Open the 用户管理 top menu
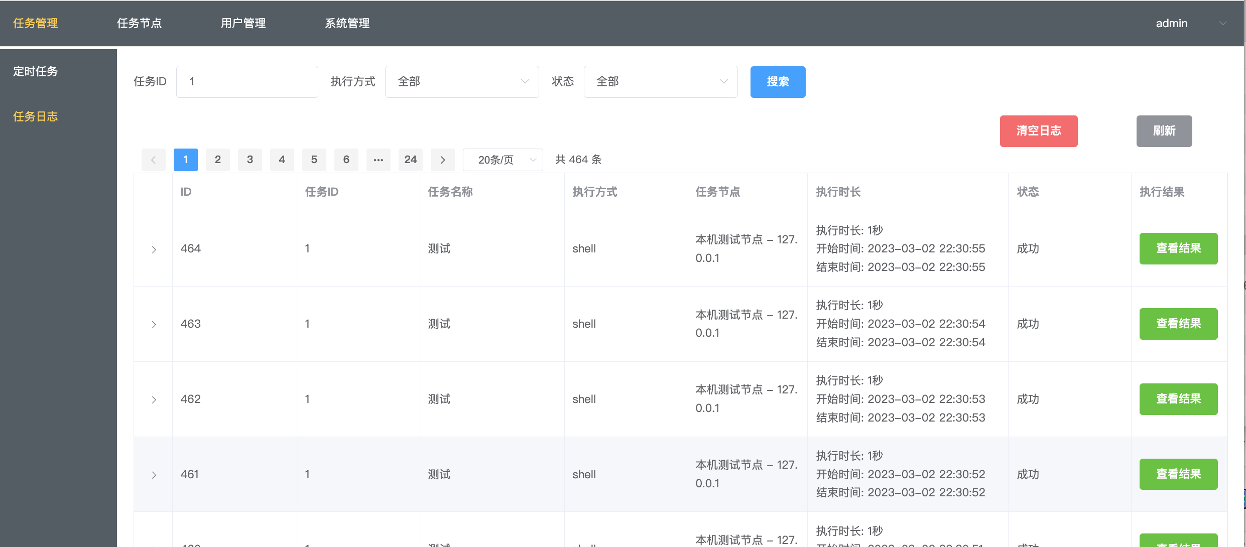Screen dimensions: 1246x547 [x=243, y=23]
